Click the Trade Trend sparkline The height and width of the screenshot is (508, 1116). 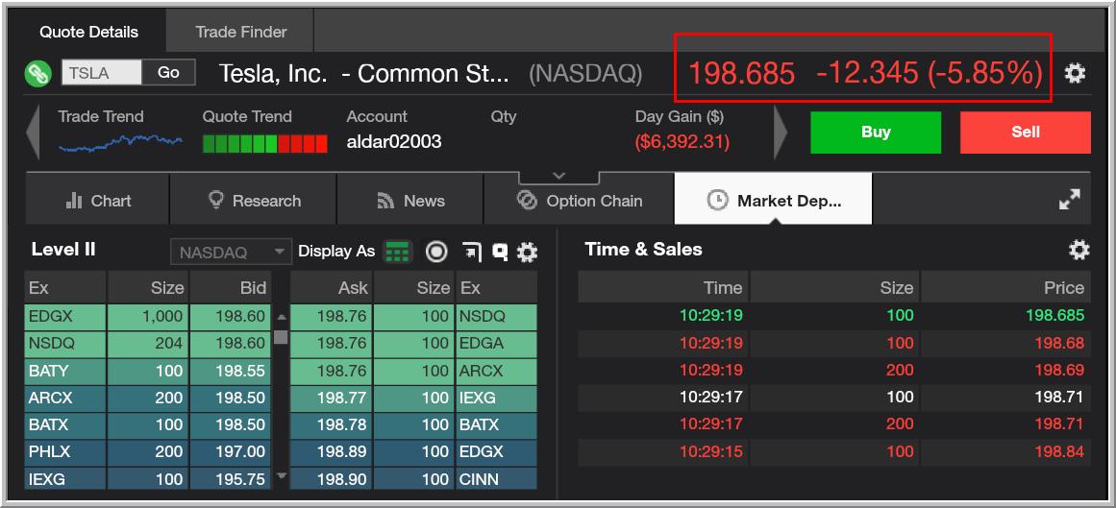tap(120, 143)
